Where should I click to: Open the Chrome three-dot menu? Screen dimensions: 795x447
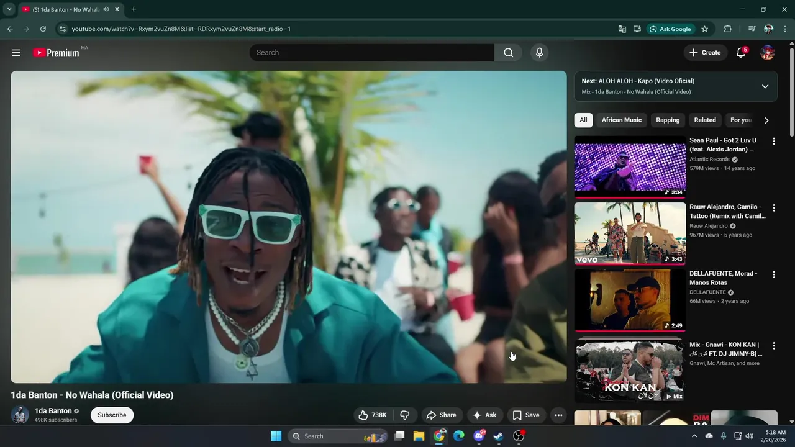(785, 29)
